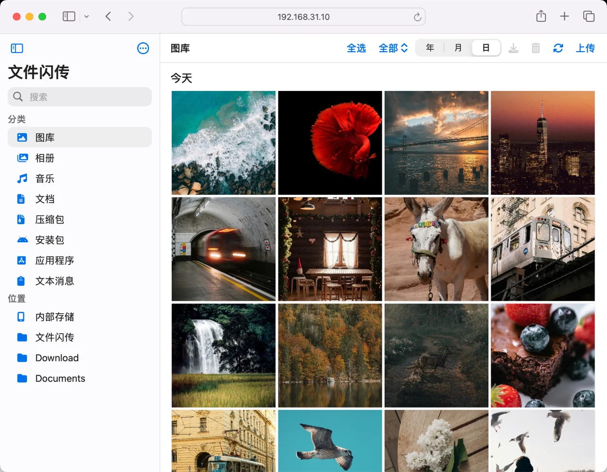Open the red betta fish photo
Image resolution: width=607 pixels, height=472 pixels.
330,143
